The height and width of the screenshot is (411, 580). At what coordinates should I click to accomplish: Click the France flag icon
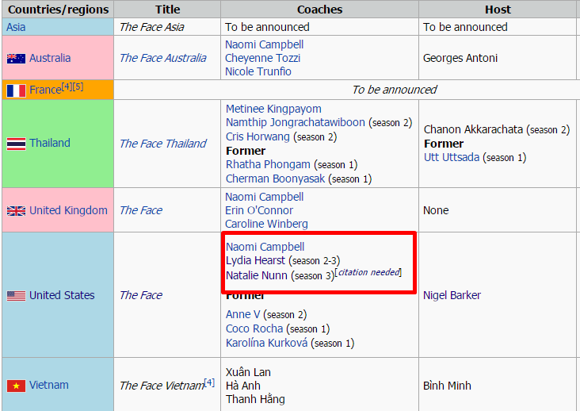17,90
